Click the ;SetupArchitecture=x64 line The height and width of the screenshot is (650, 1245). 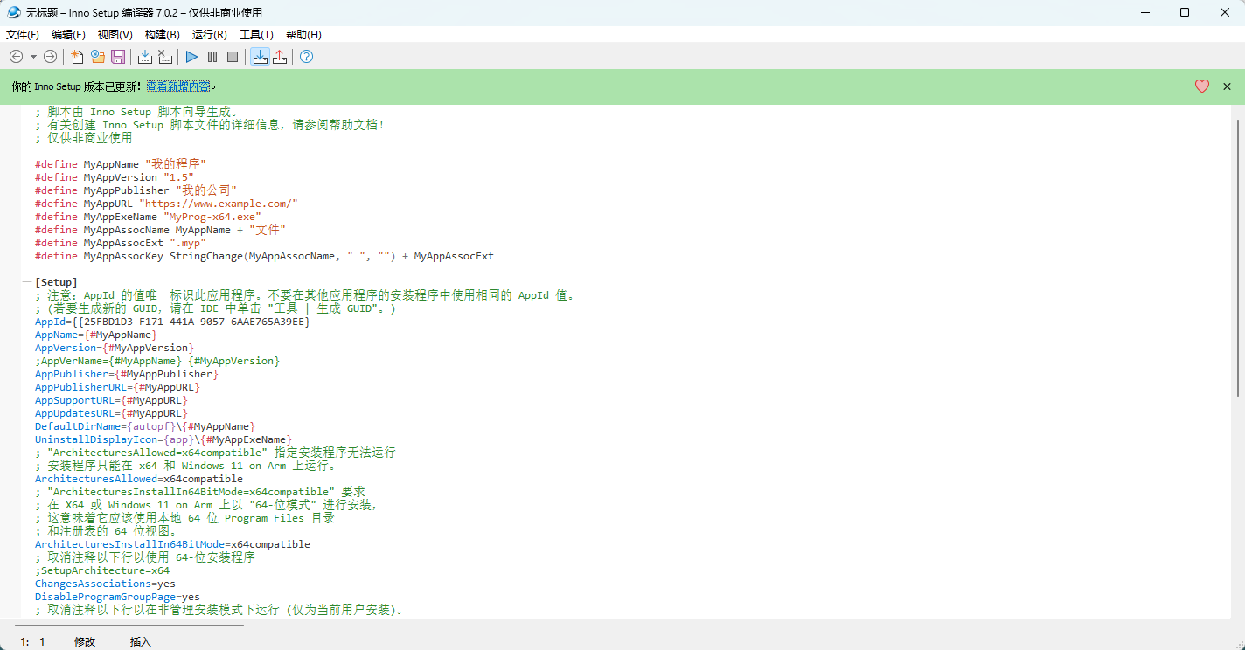pos(102,570)
